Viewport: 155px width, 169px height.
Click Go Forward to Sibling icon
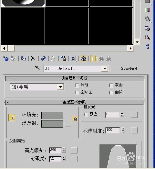[x=108, y=59]
